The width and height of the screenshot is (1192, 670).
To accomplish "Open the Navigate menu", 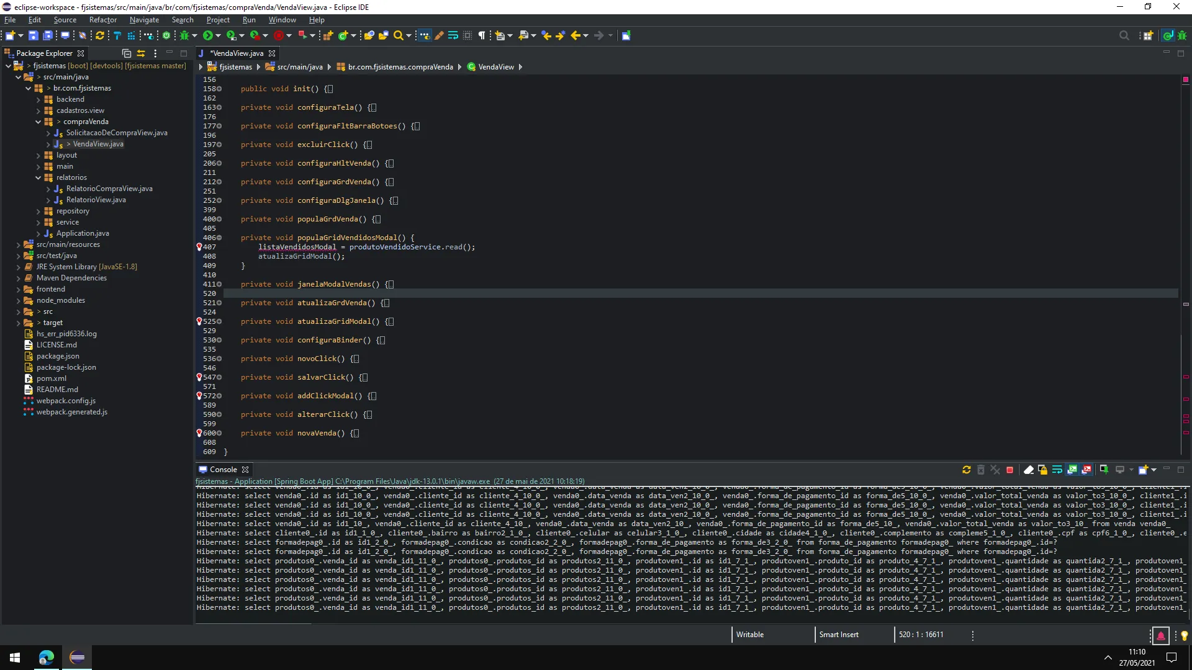I will [144, 20].
